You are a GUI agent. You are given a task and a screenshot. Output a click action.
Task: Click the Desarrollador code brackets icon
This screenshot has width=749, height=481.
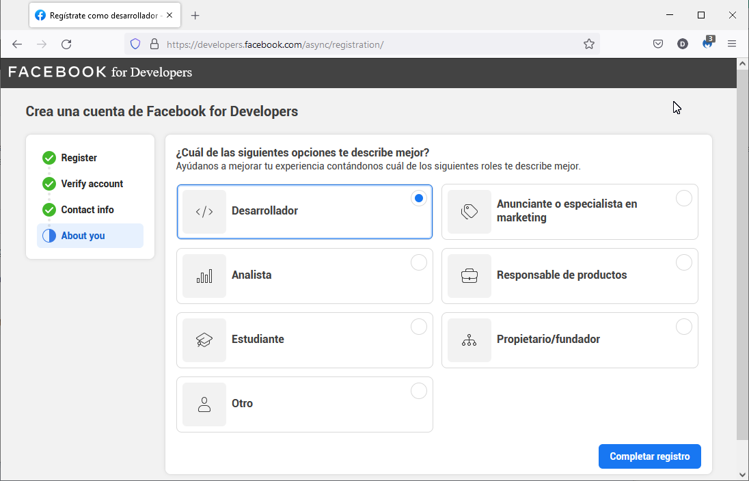click(x=204, y=212)
